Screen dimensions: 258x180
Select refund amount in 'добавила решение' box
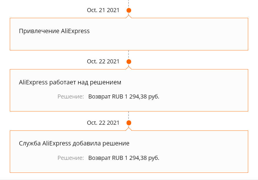point(124,158)
